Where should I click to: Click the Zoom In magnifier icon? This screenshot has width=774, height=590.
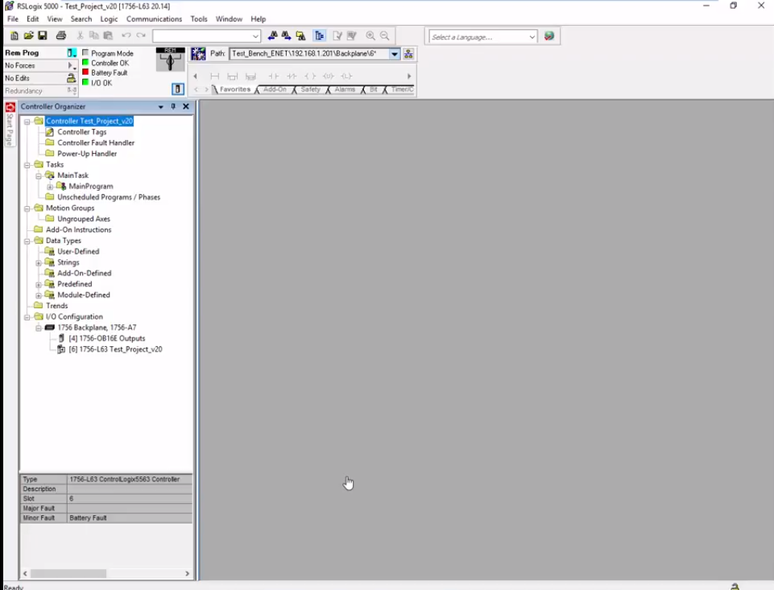[x=370, y=36]
